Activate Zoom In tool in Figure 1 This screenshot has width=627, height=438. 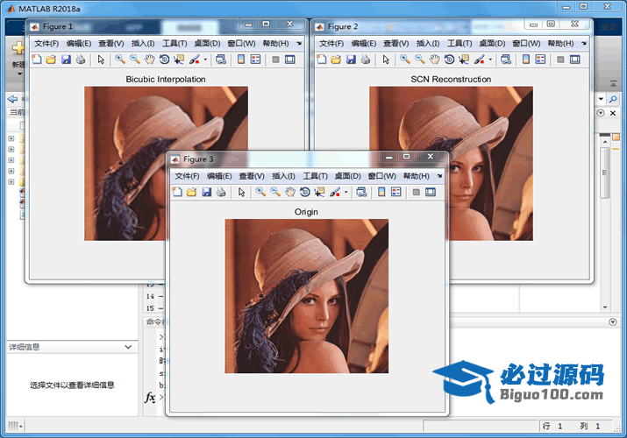tap(120, 60)
